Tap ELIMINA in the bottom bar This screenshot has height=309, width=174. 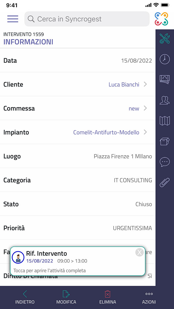coord(108,297)
